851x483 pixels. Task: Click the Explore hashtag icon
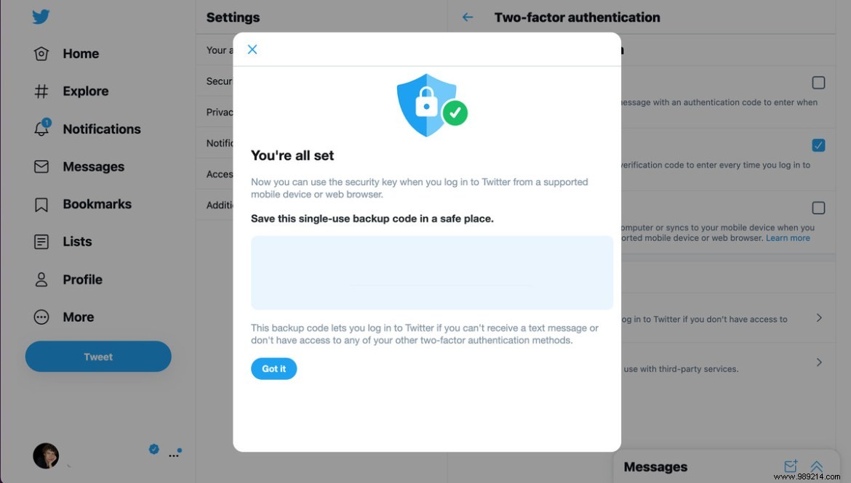[x=41, y=92]
